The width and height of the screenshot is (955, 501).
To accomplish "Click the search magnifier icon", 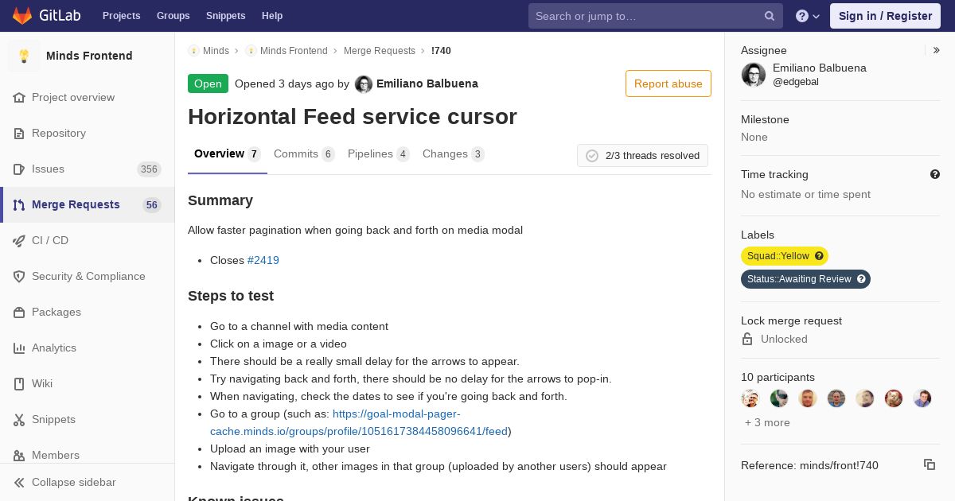I will click(770, 16).
